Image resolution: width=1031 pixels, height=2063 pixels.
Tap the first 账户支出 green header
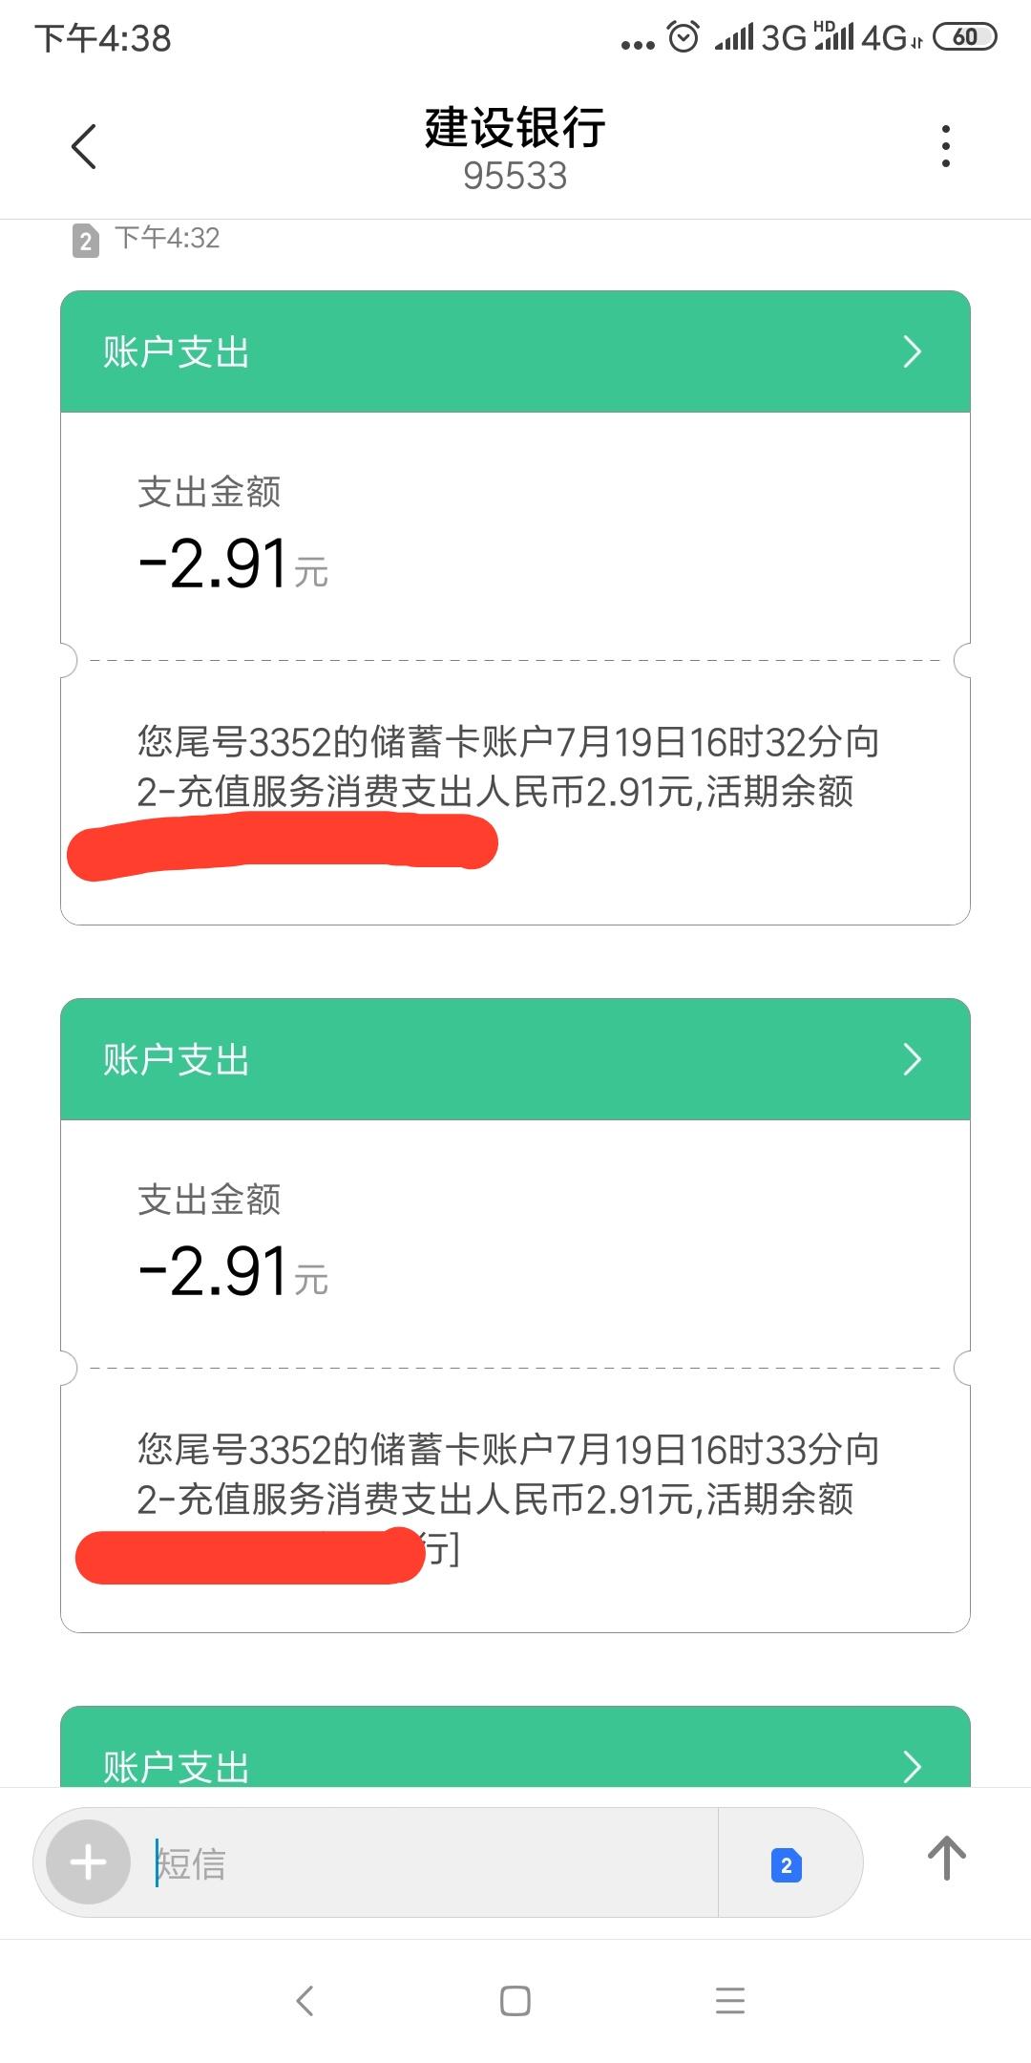pyautogui.click(x=477, y=351)
